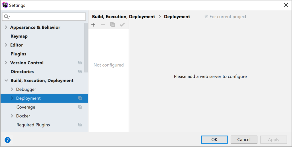The image size is (292, 147).
Task: Click the copy server icon
Action: click(112, 25)
